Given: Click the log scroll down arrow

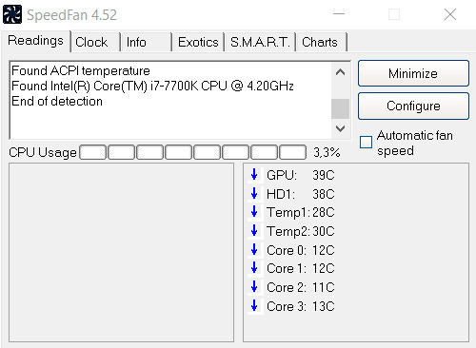Looking at the screenshot, I should pos(340,128).
